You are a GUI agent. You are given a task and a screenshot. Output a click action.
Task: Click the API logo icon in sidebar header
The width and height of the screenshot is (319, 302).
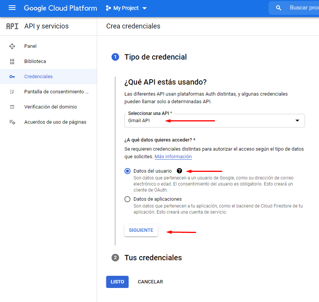[x=12, y=26]
